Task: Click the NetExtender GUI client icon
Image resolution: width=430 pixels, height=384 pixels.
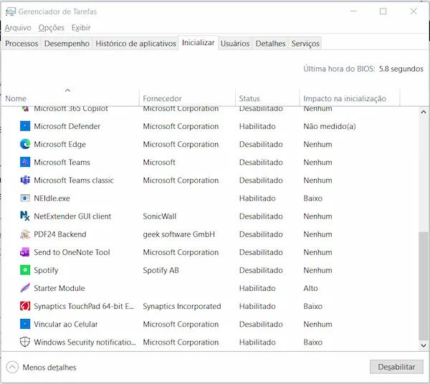Action: 25,216
